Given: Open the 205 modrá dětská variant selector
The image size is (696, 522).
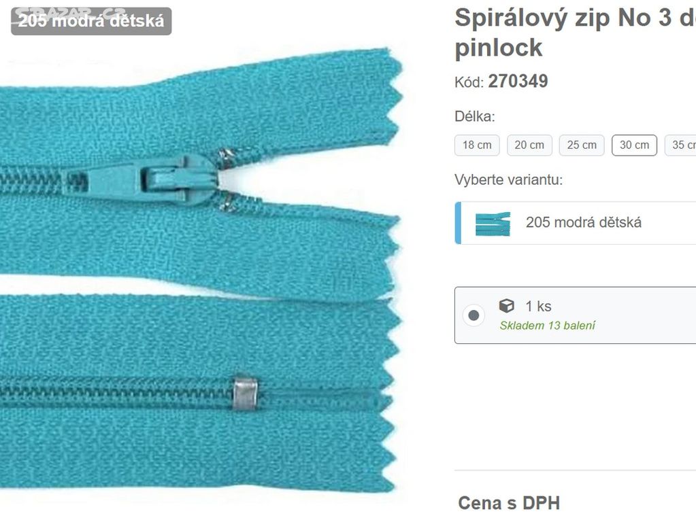Looking at the screenshot, I should tap(576, 223).
